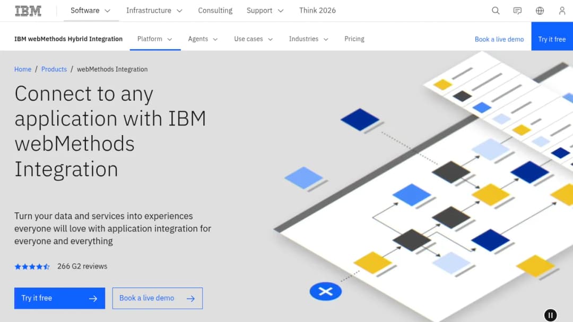
Task: Click Try it free hero button
Action: coord(59,298)
